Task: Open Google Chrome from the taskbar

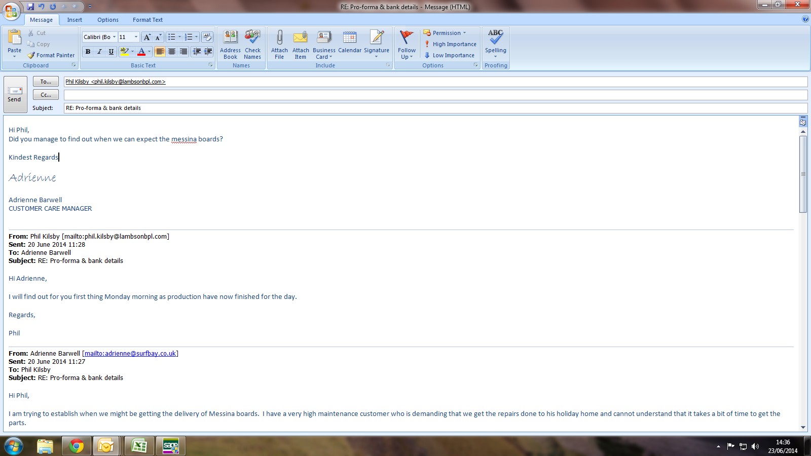Action: tap(77, 446)
